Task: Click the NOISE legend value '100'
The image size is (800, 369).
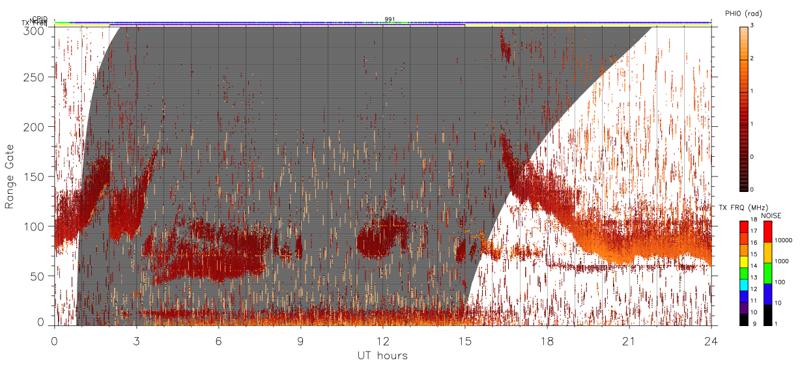Action: point(780,282)
